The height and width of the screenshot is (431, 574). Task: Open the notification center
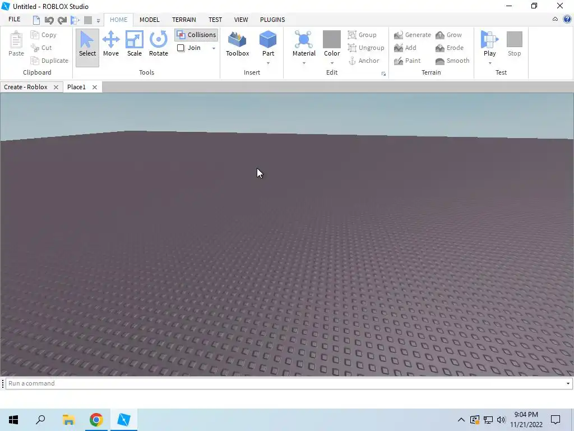[x=556, y=420]
